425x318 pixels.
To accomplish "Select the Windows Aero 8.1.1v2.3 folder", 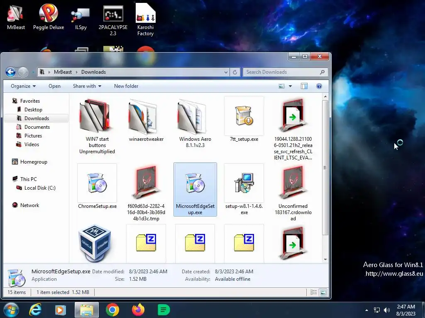I will [195, 123].
